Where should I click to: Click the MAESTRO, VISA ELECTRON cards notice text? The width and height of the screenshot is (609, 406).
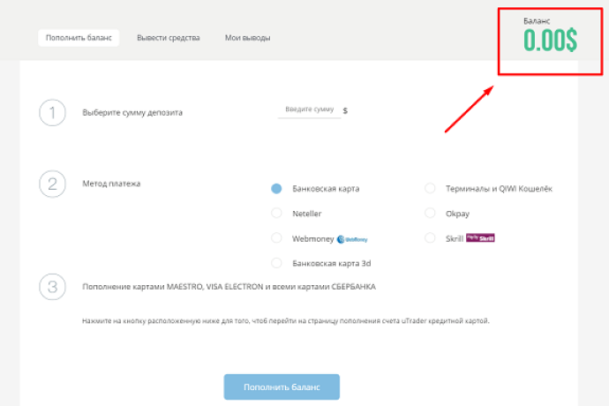pyautogui.click(x=229, y=287)
